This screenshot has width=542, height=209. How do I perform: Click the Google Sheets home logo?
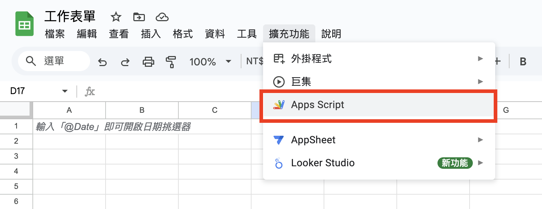click(x=25, y=24)
